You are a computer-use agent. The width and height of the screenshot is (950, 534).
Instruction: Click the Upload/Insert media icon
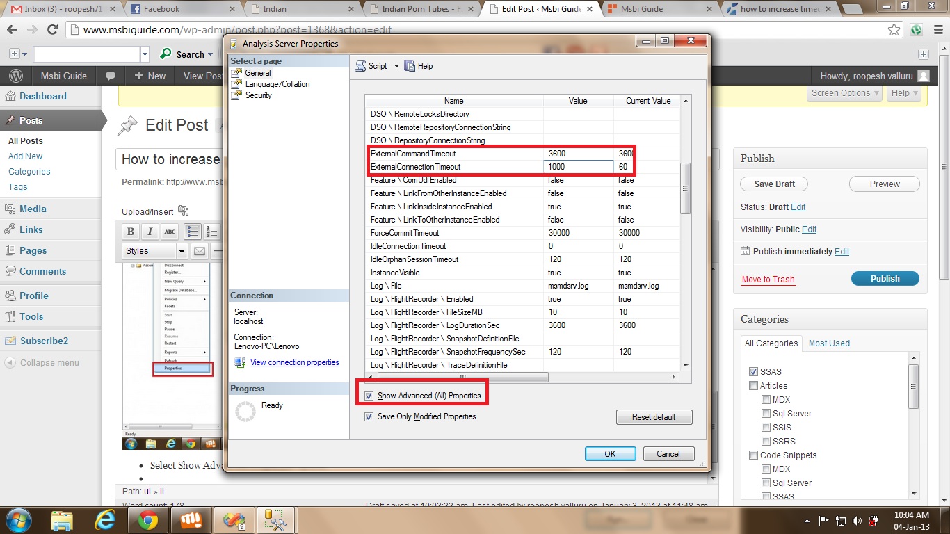(182, 209)
